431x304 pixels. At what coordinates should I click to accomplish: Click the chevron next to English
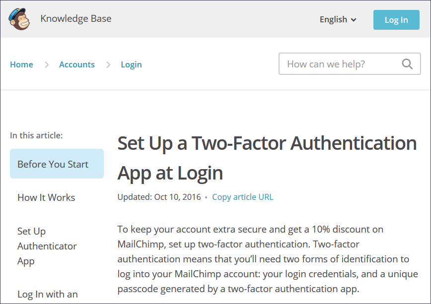pos(354,20)
